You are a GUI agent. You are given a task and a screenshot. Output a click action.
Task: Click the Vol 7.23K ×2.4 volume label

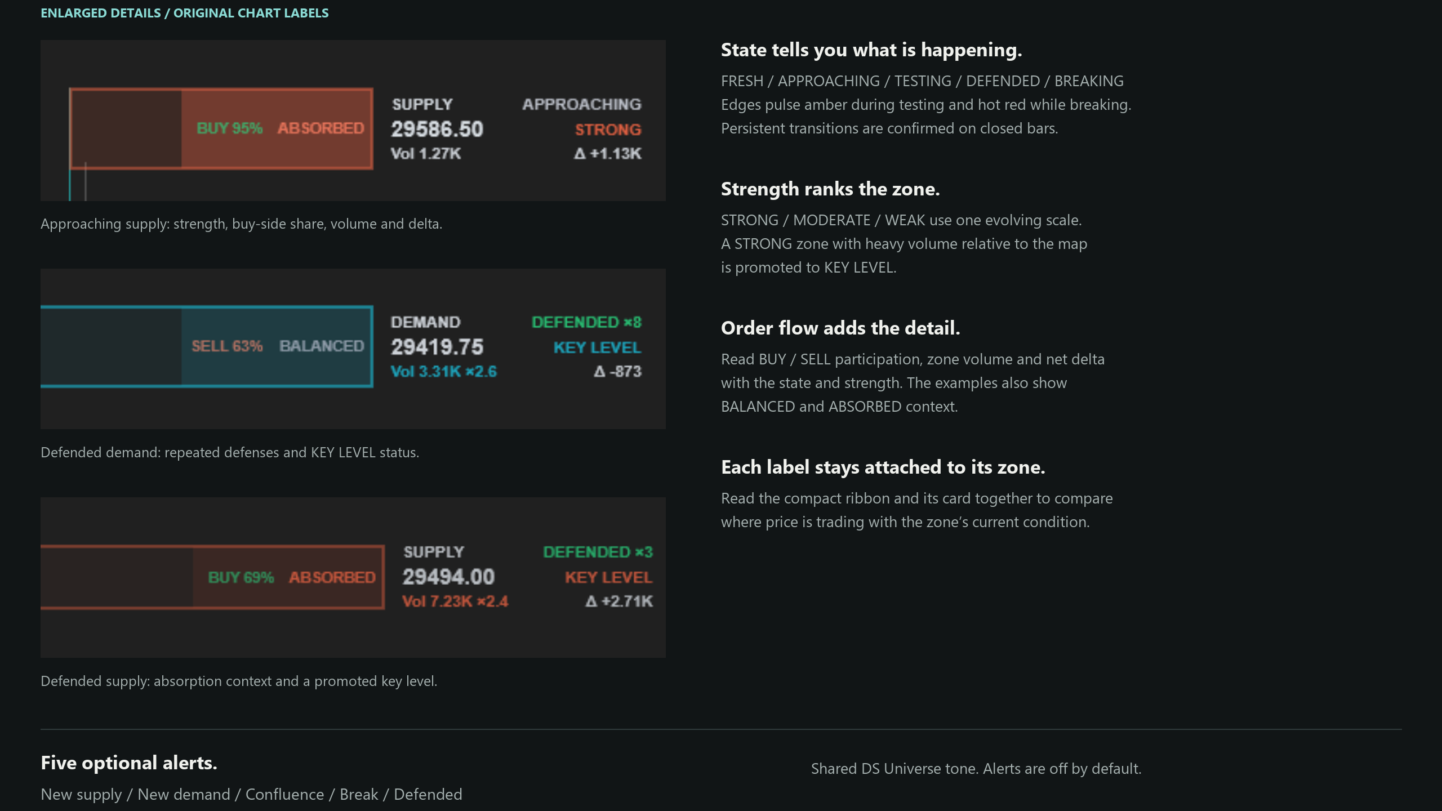coord(455,601)
